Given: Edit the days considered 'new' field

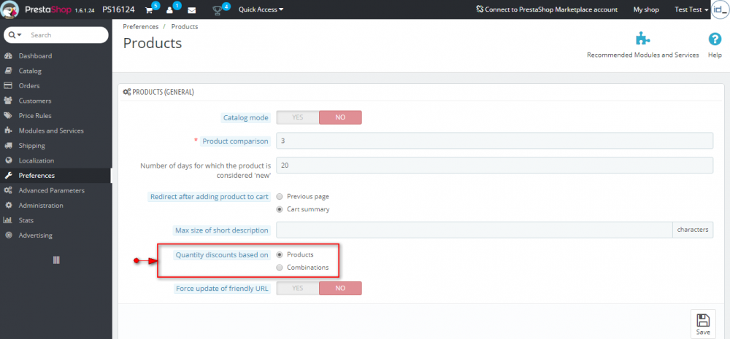Looking at the screenshot, I should (x=494, y=165).
